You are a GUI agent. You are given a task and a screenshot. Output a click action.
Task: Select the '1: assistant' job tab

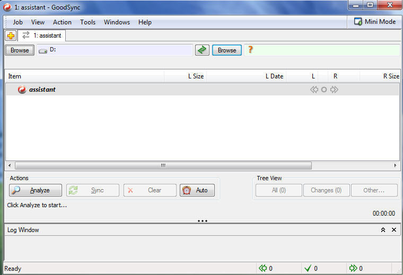(x=42, y=36)
